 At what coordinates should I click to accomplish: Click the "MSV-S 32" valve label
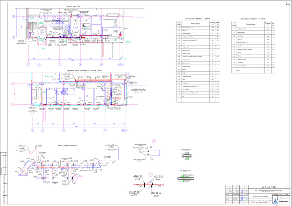coord(138,176)
